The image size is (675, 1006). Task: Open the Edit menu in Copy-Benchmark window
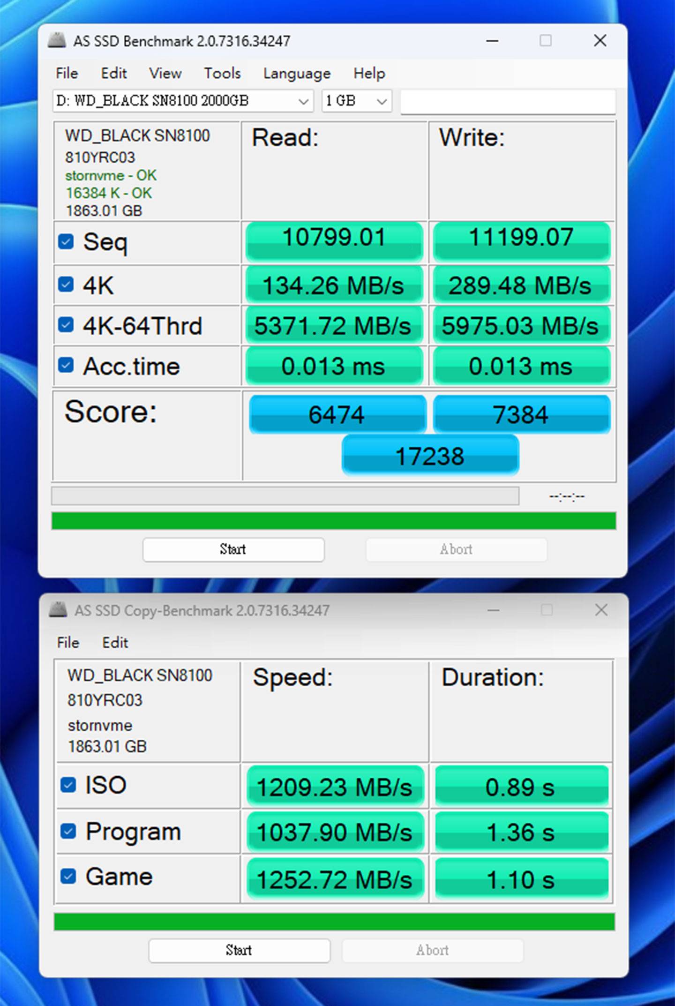pos(115,642)
